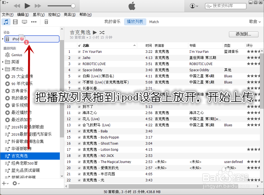Image resolution: width=264 pixels, height=195 pixels.
Task: Adjust the volume slider knob
Action: (73, 6)
